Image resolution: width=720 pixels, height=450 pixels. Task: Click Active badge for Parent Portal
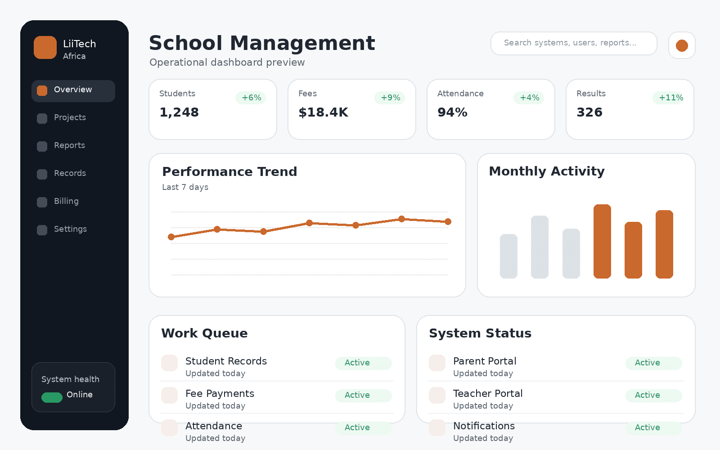click(x=654, y=363)
